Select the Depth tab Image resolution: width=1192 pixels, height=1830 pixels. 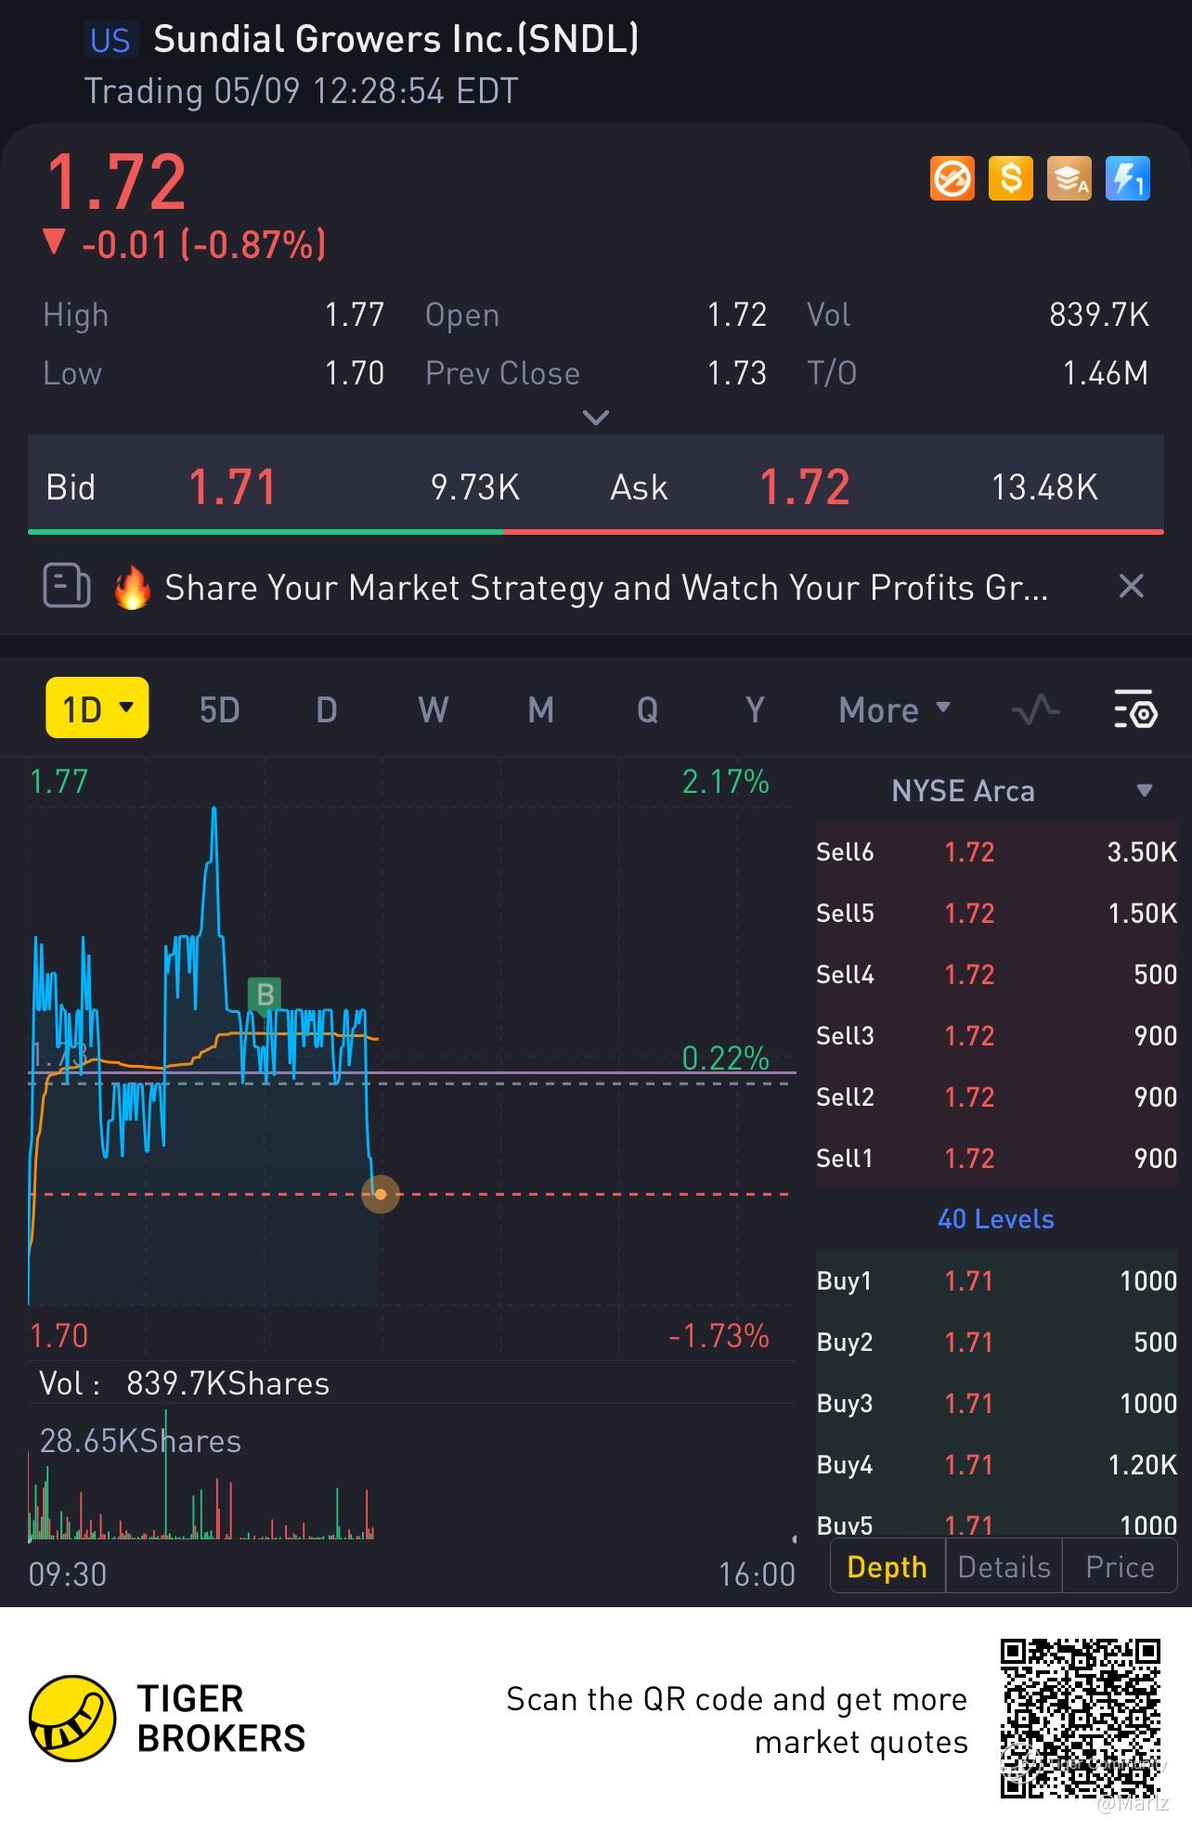point(888,1567)
